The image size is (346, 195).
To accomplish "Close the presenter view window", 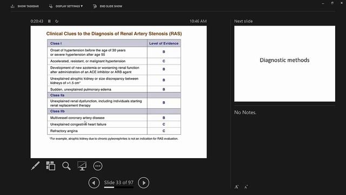I will [x=341, y=3].
